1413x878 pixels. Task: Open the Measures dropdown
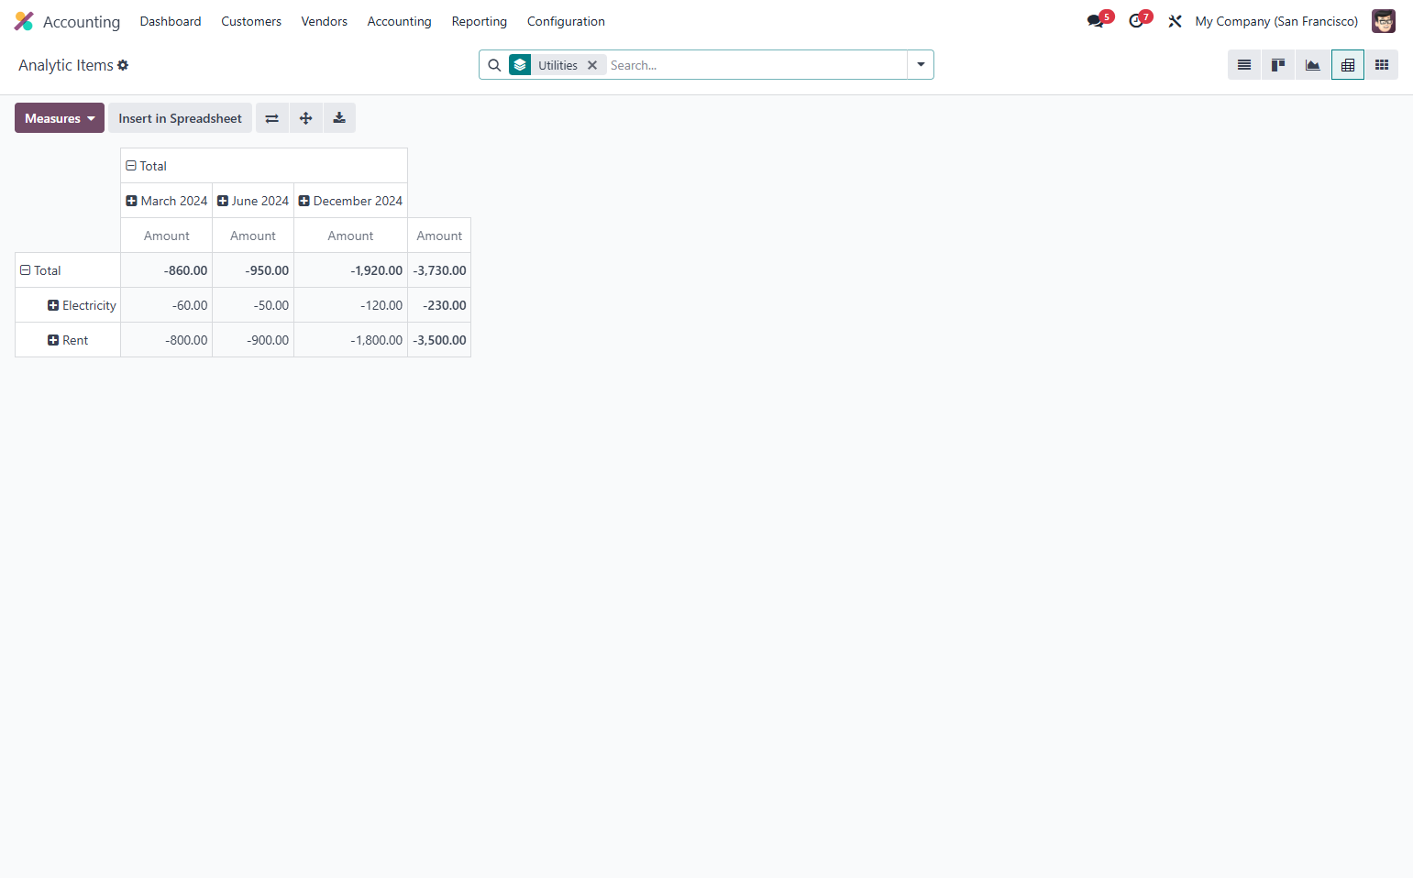60,118
